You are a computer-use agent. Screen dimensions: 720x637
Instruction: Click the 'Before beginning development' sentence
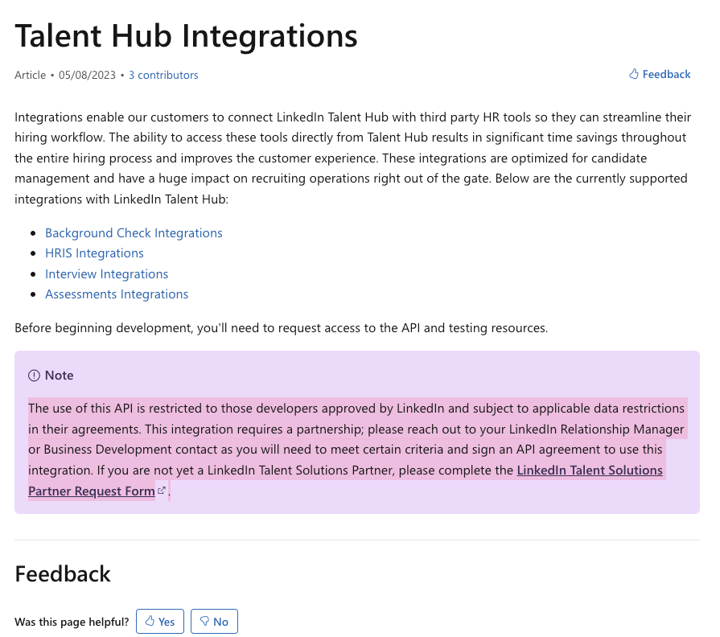(281, 328)
